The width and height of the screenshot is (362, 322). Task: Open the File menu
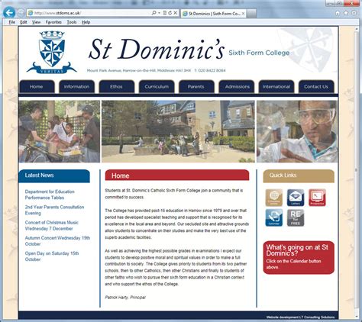tap(12, 22)
